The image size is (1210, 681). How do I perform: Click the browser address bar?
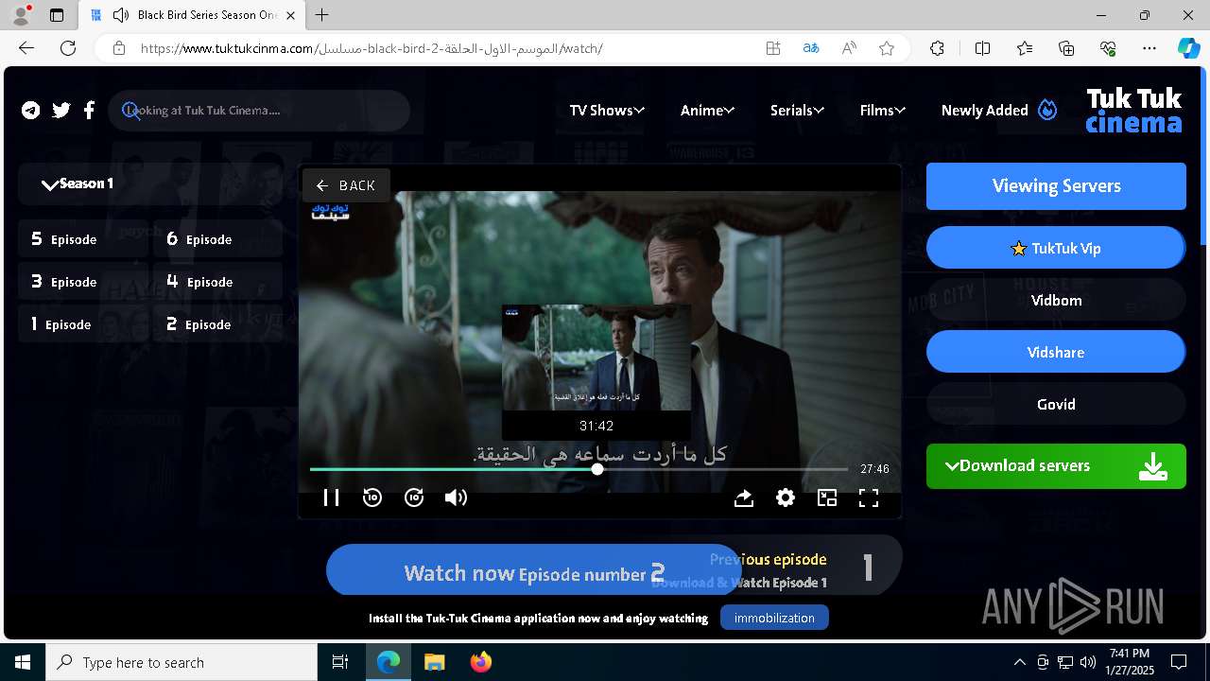[444, 48]
